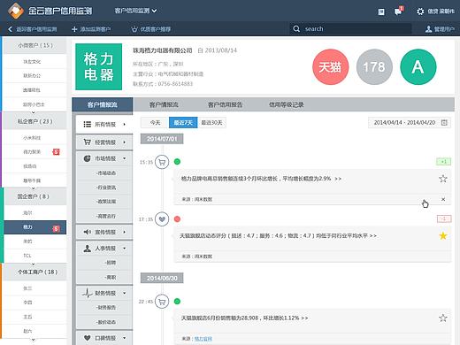Viewport: 460px width, 345px height.
Task: Open the chat messages icon with red badge
Action: click(398, 11)
